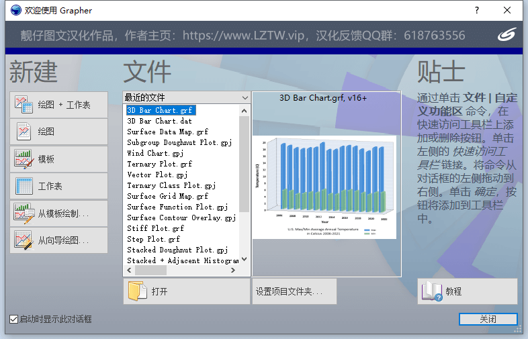Select Ternary Class Plot.gpj
The height and width of the screenshot is (339, 528).
pyautogui.click(x=171, y=185)
